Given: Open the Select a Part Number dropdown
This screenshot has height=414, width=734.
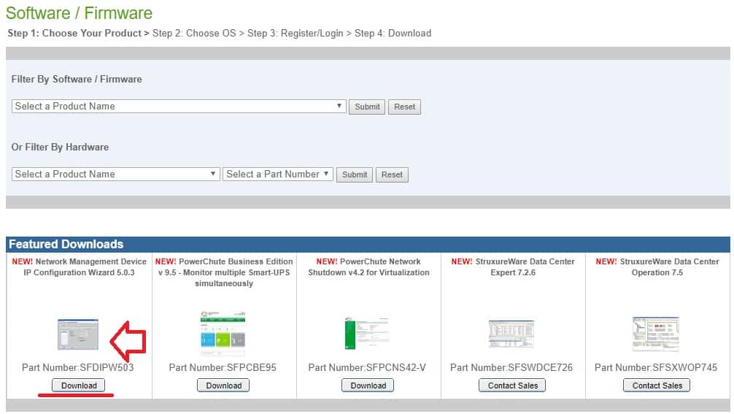Looking at the screenshot, I should click(x=277, y=175).
